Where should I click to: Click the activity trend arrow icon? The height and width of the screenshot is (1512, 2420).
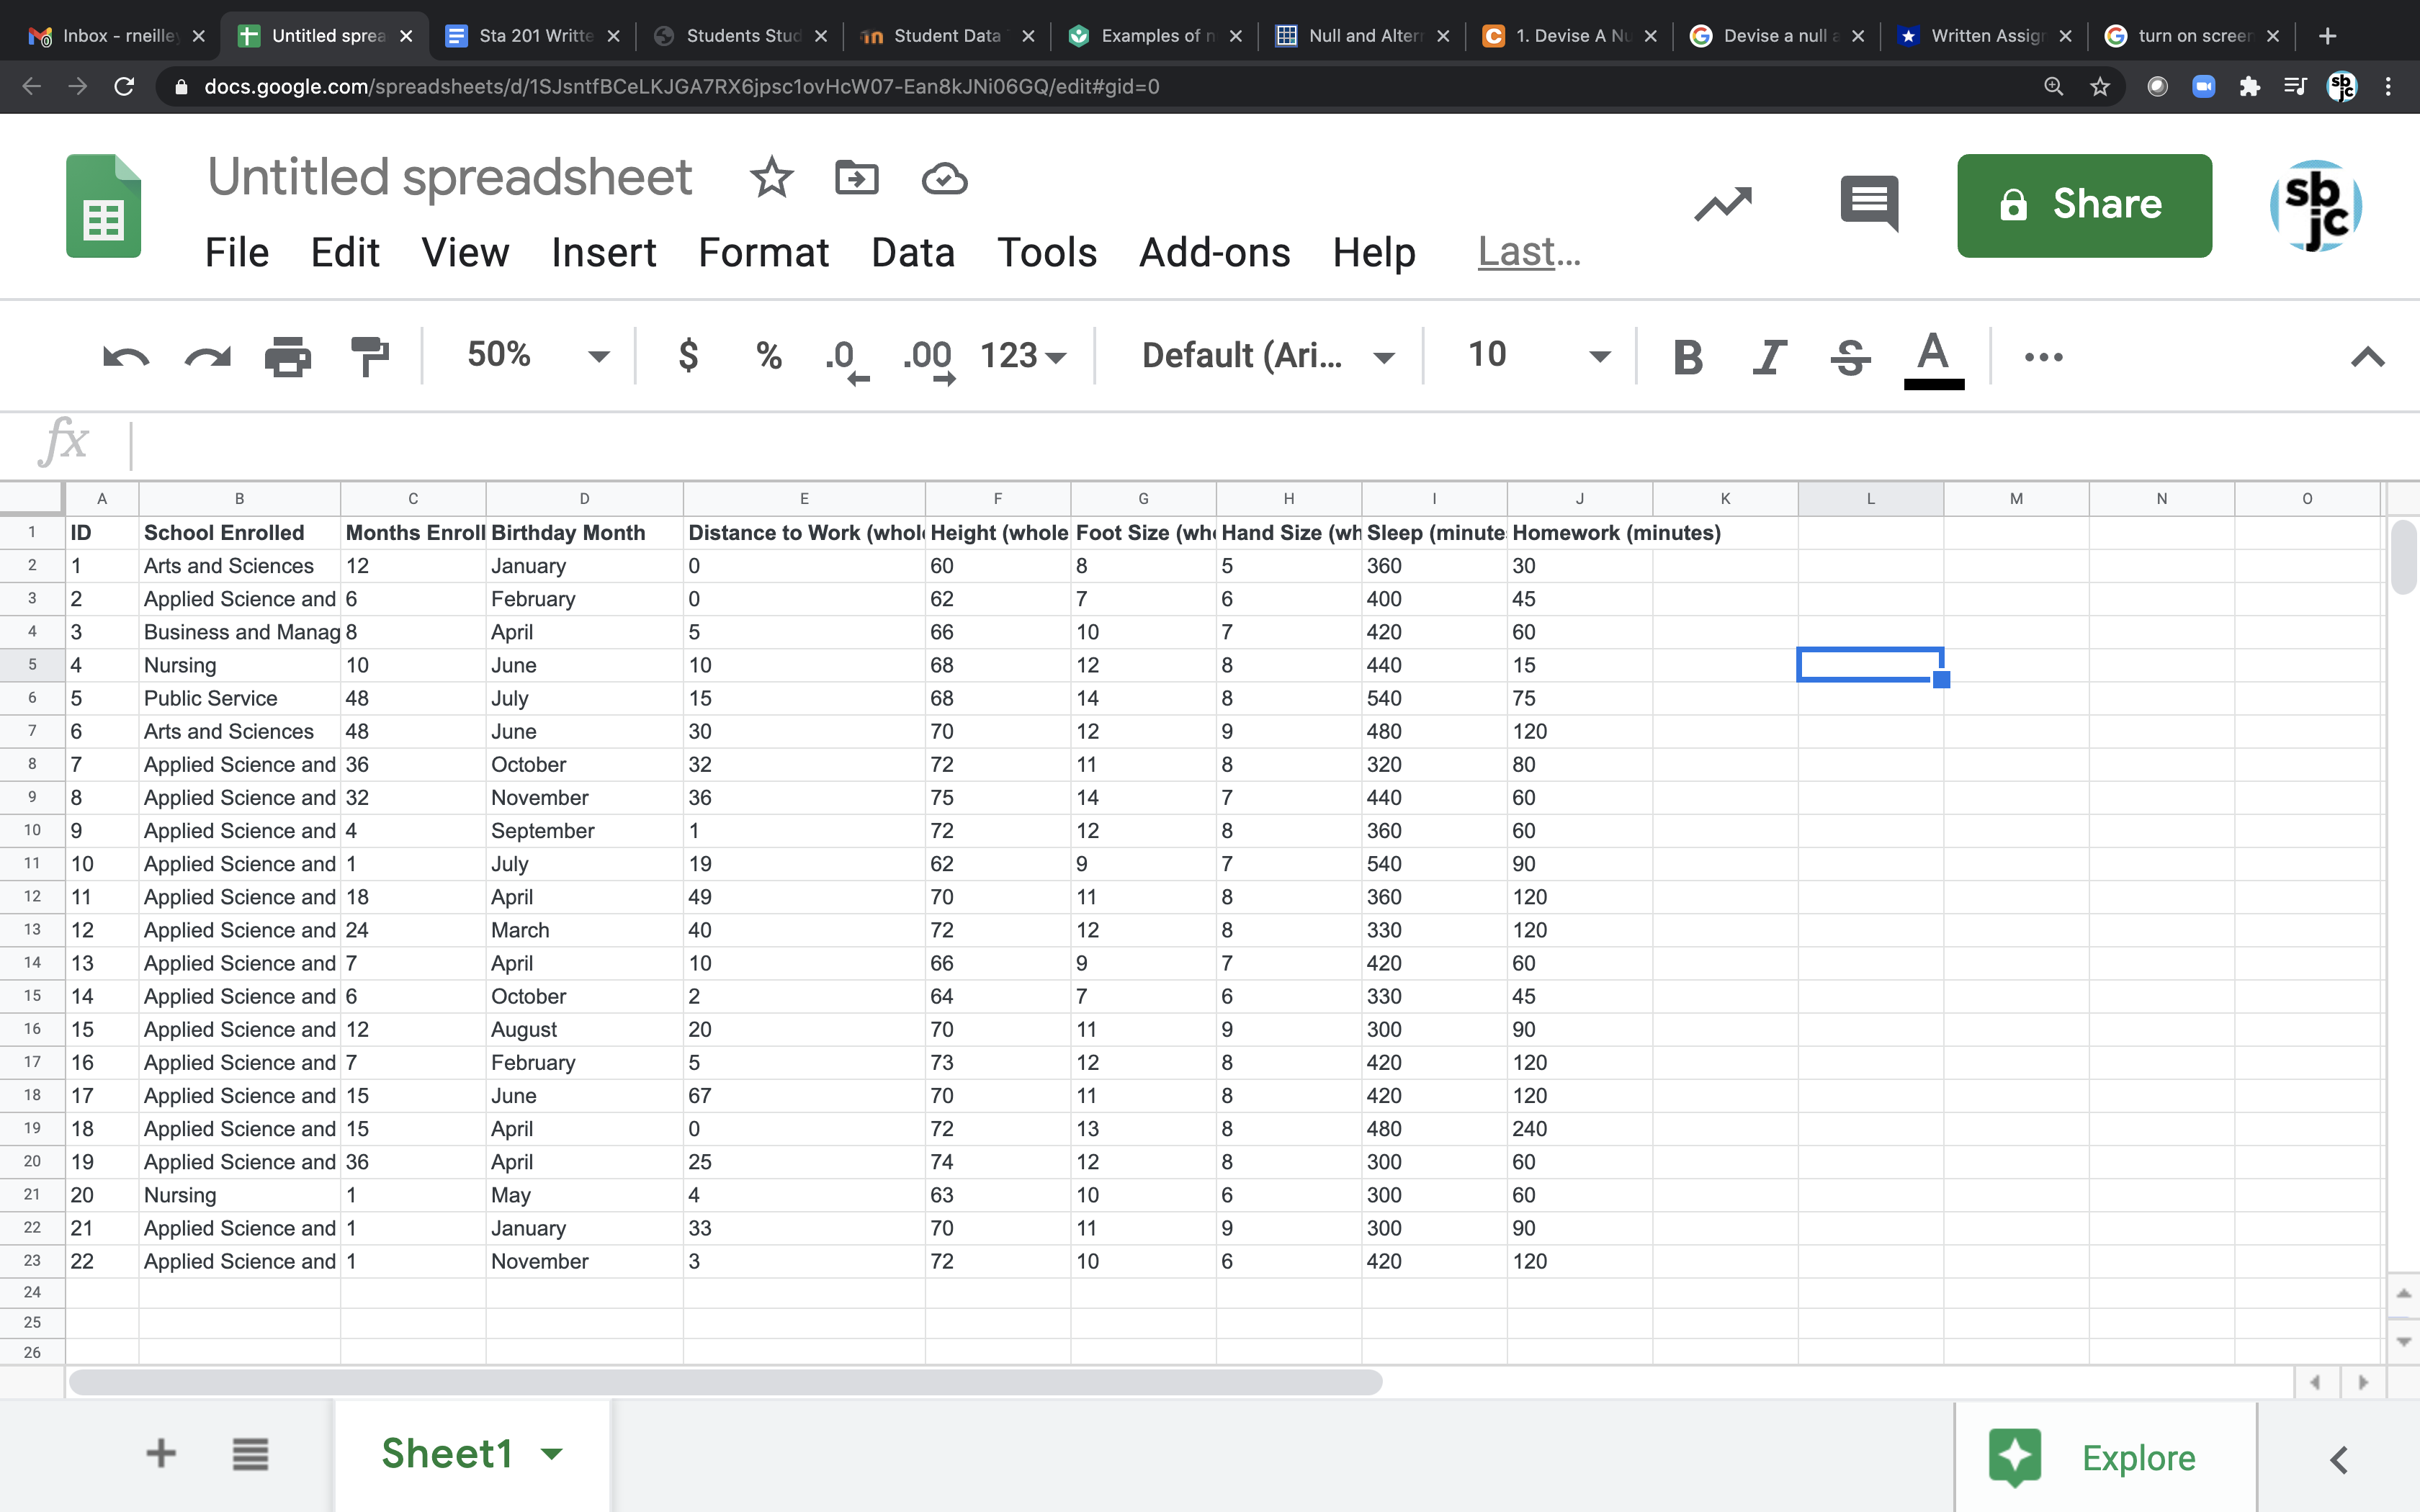(1723, 204)
